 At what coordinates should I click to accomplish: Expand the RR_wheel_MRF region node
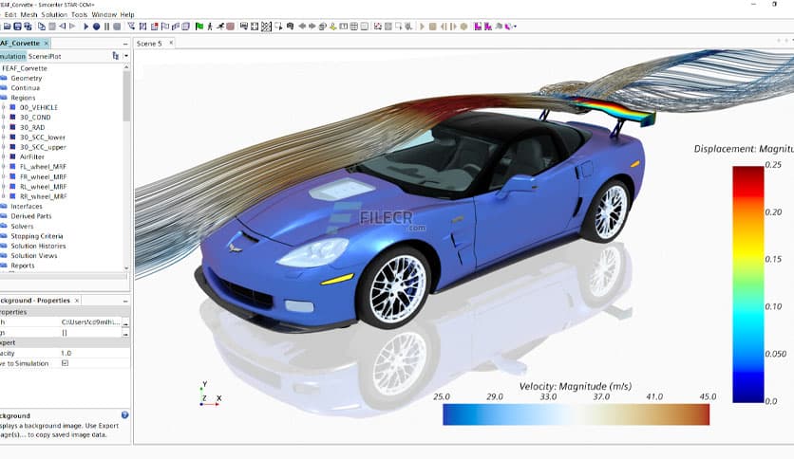tap(4, 196)
